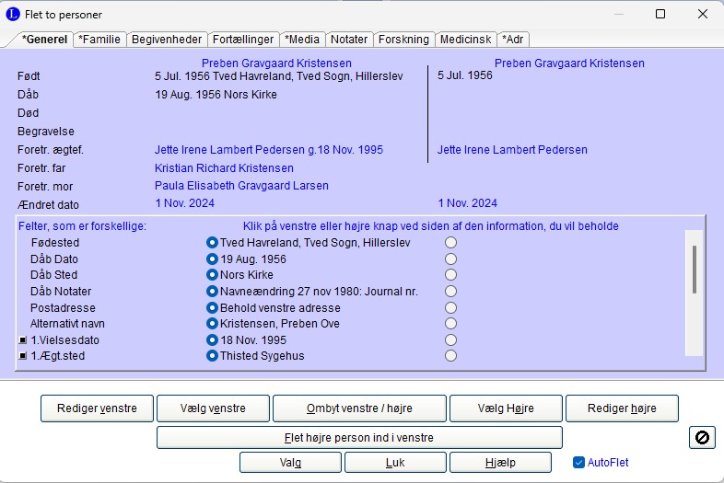Viewport: 724px width, 483px height.
Task: Click Ombyt venstre / højre button
Action: pyautogui.click(x=359, y=408)
